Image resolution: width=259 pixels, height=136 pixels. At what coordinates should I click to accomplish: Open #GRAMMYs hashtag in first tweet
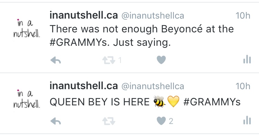pyautogui.click(x=79, y=42)
